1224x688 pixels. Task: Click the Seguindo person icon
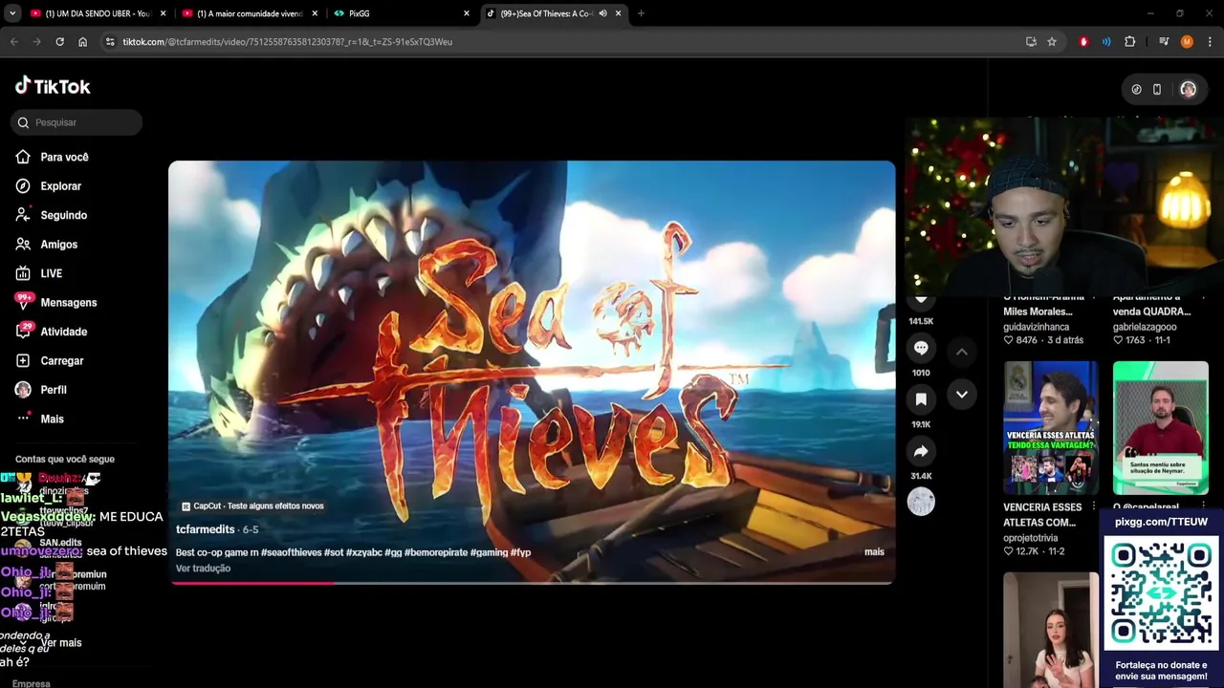[23, 215]
